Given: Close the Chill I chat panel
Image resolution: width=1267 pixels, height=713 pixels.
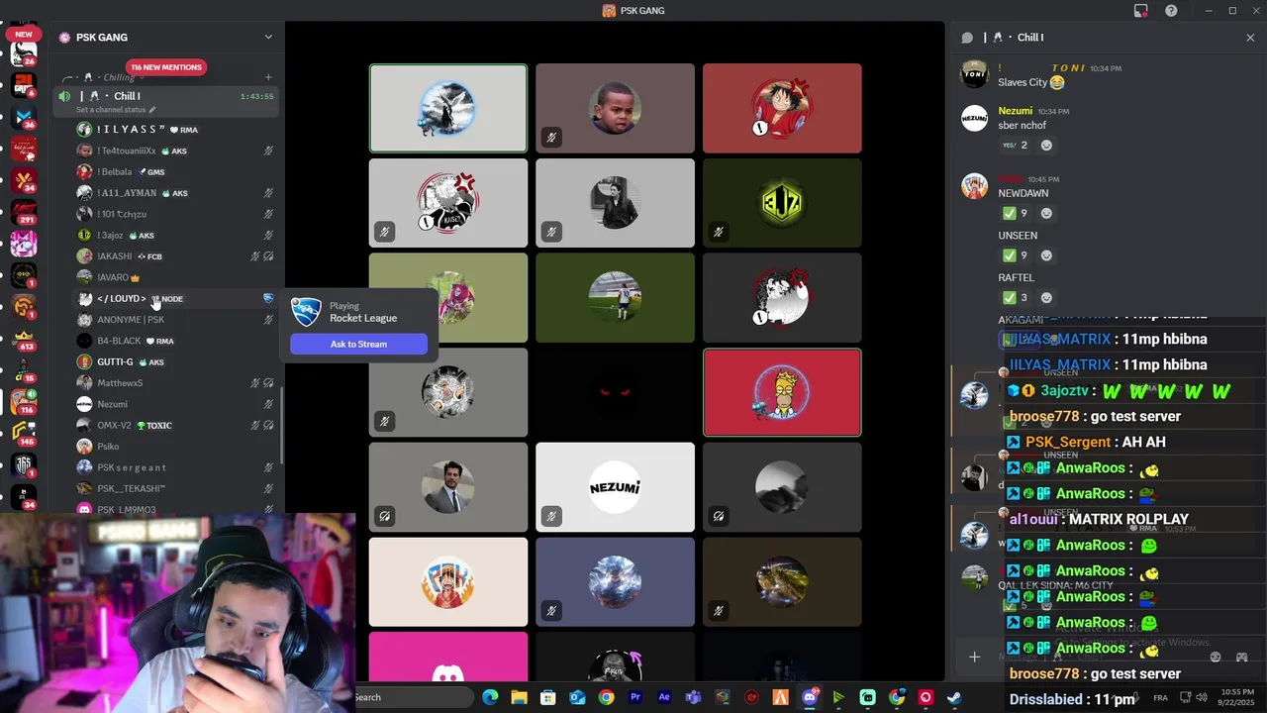Looking at the screenshot, I should [1250, 38].
